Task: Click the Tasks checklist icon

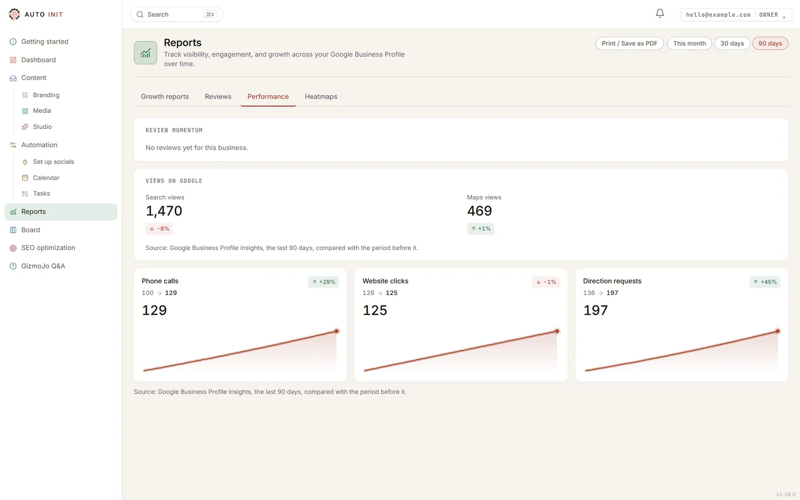Action: 25,194
